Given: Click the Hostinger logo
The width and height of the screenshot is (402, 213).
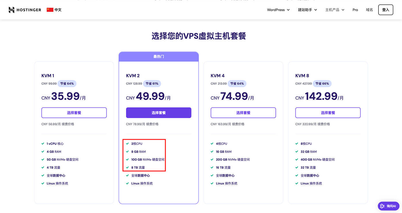Looking at the screenshot, I should tap(25, 10).
